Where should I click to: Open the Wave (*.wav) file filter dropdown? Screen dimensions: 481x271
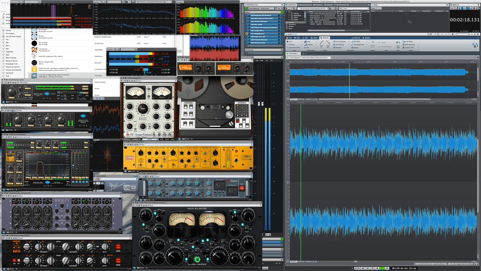(368, 8)
